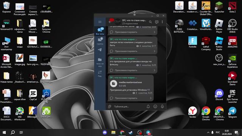Viewport: 242px width, 136px height.
Task: Select Google Chrome desktop shortcut
Action: (206, 114)
